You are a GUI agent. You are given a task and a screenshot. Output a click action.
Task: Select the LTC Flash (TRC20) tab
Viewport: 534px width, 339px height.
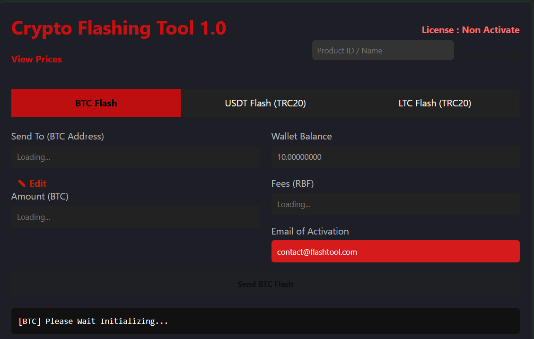click(x=435, y=103)
